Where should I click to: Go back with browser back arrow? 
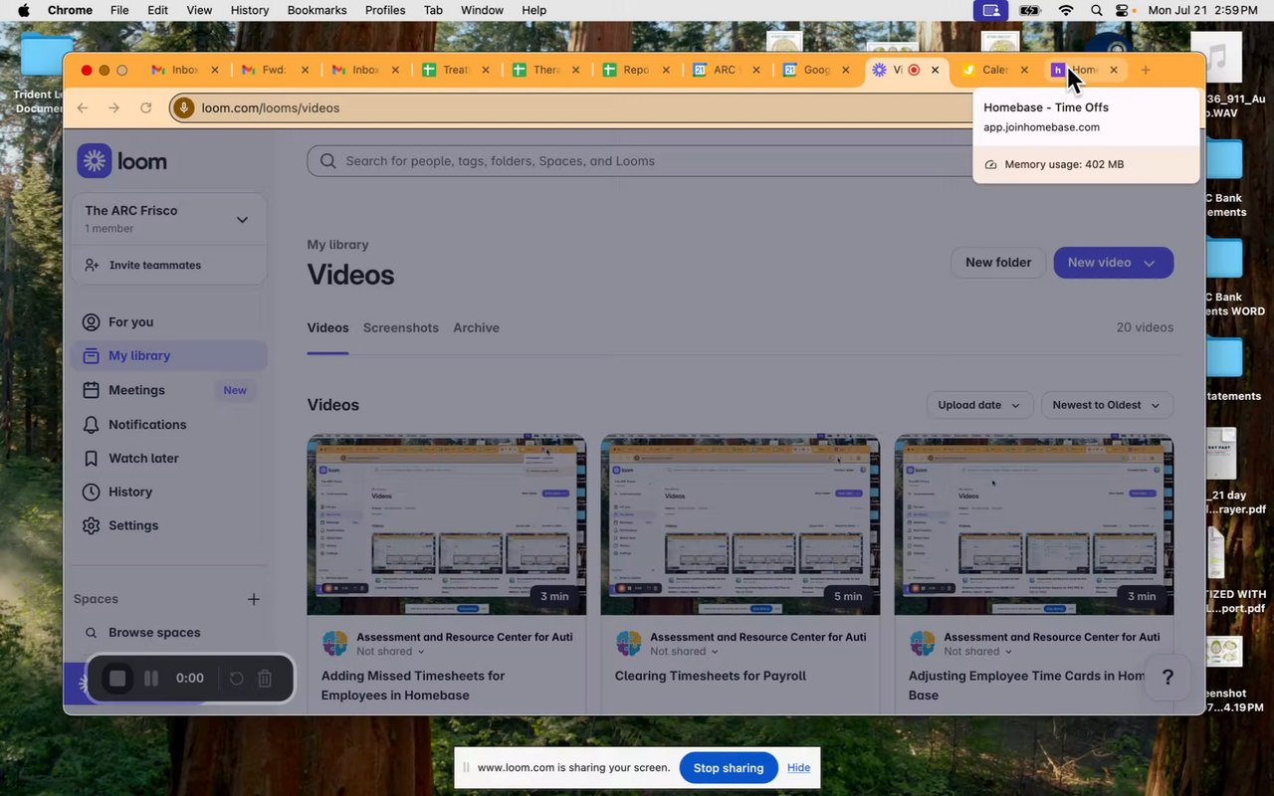tap(83, 107)
